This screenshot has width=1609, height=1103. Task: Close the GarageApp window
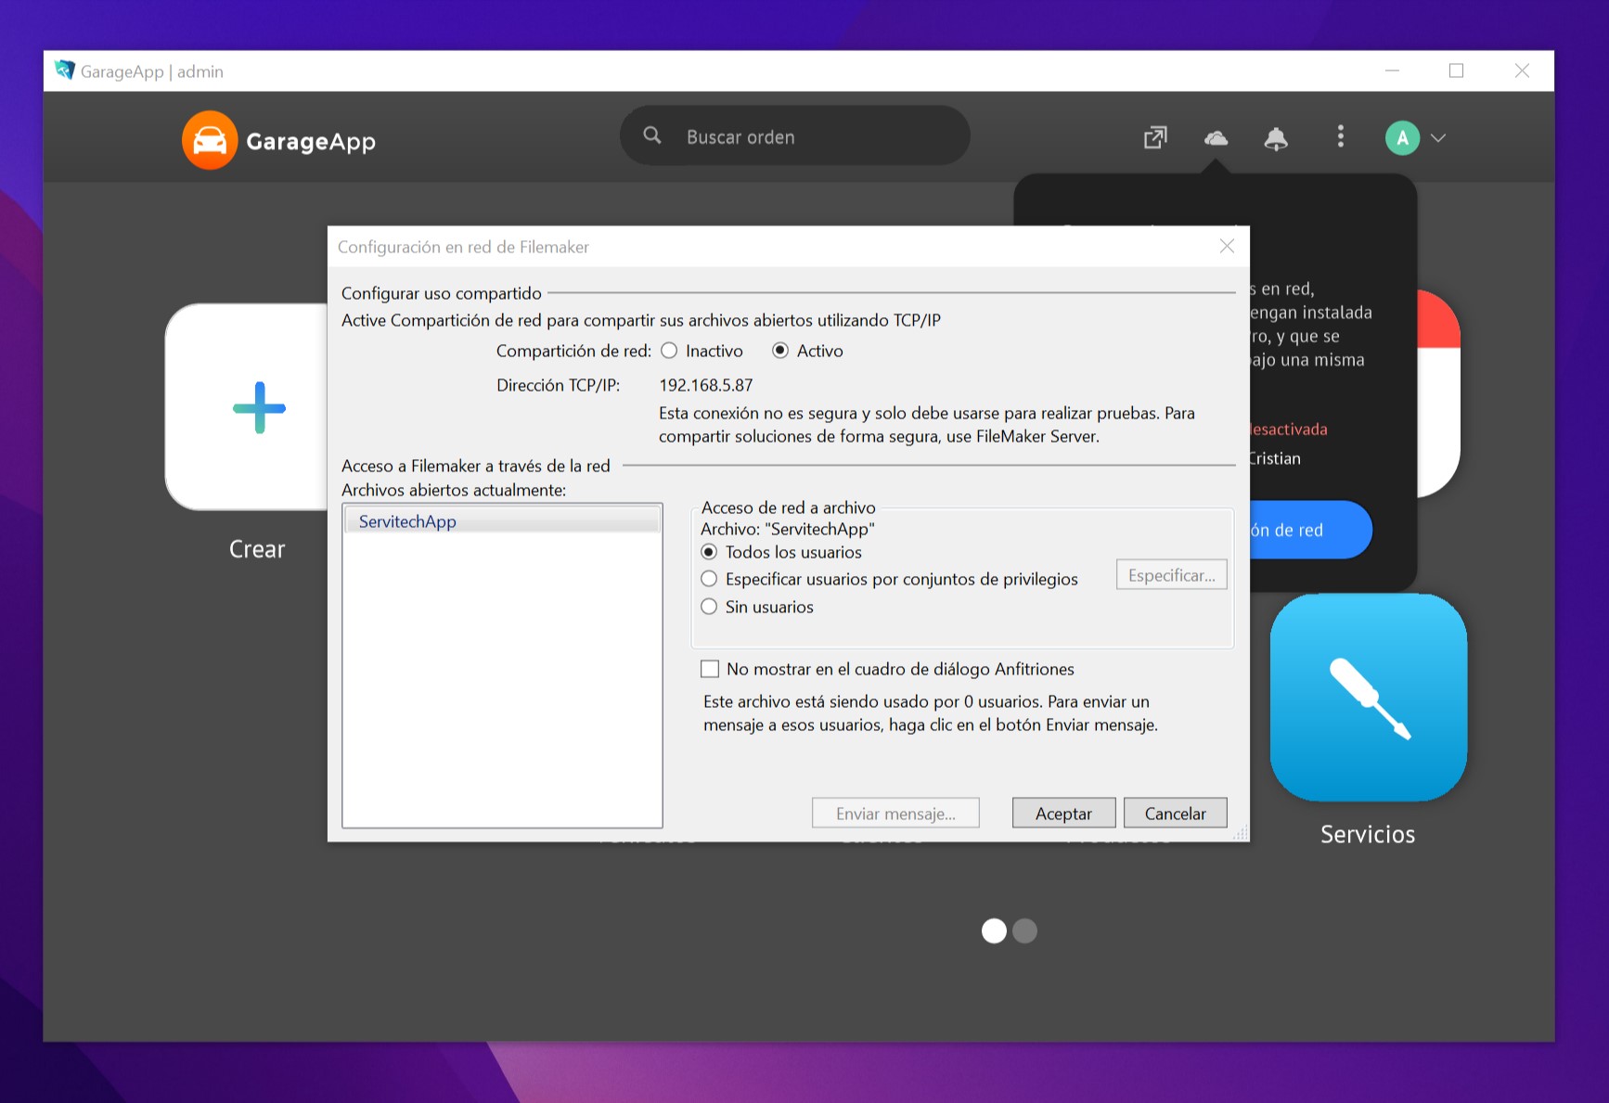(x=1522, y=71)
